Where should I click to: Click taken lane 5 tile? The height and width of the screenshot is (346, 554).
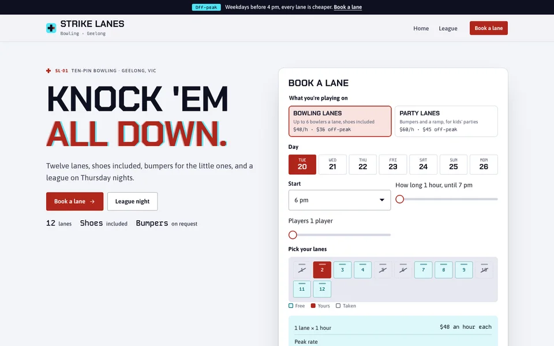coord(383,270)
